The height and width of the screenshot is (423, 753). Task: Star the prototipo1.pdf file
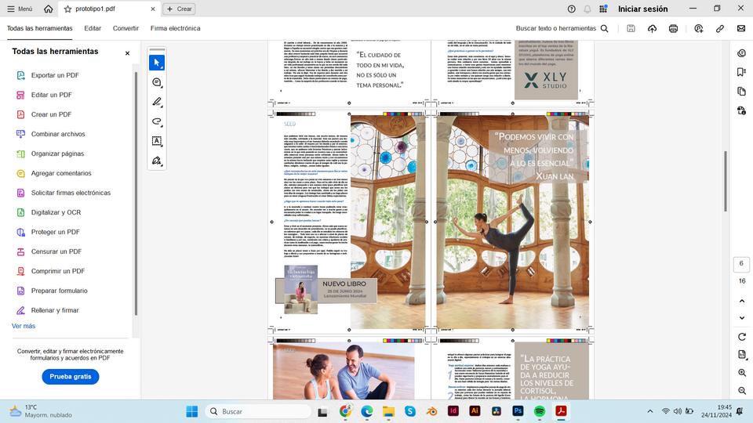(67, 9)
